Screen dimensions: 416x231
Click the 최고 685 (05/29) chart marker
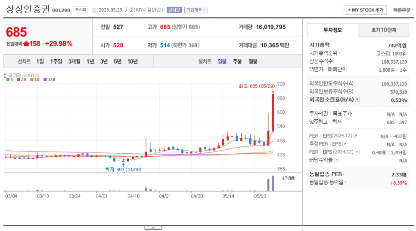257,86
